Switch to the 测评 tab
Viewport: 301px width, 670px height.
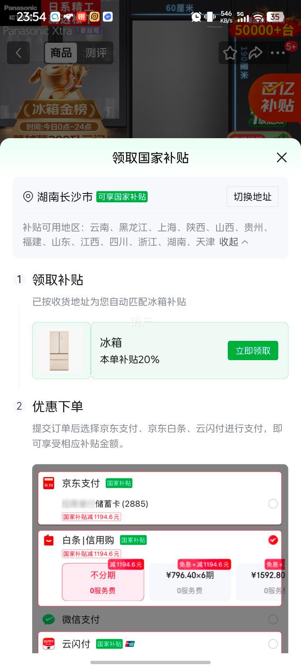coord(96,53)
